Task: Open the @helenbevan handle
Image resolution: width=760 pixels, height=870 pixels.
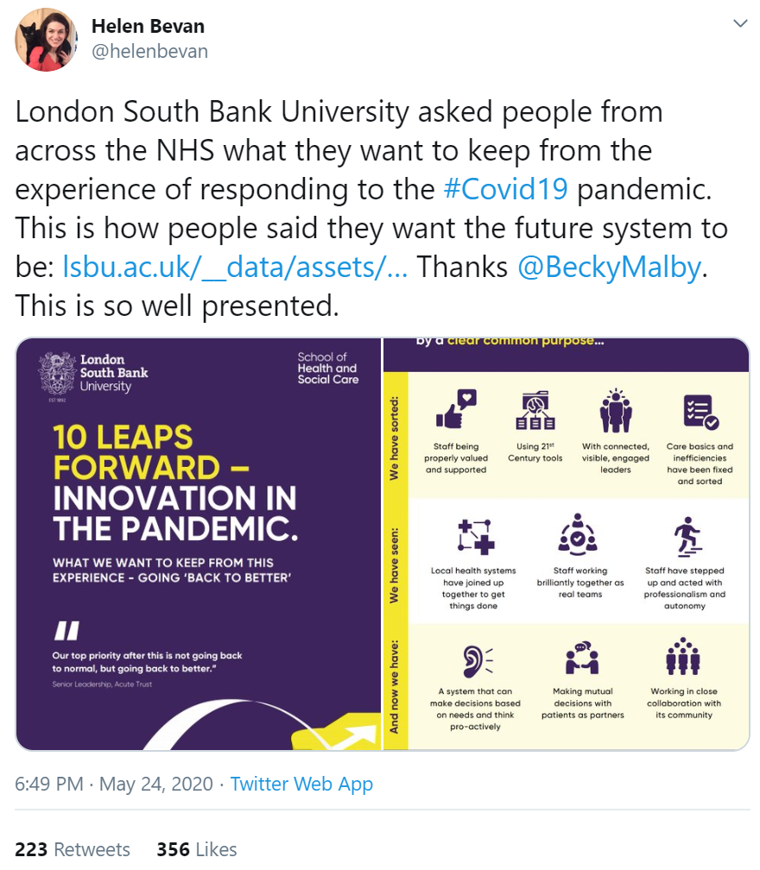Action: 149,52
